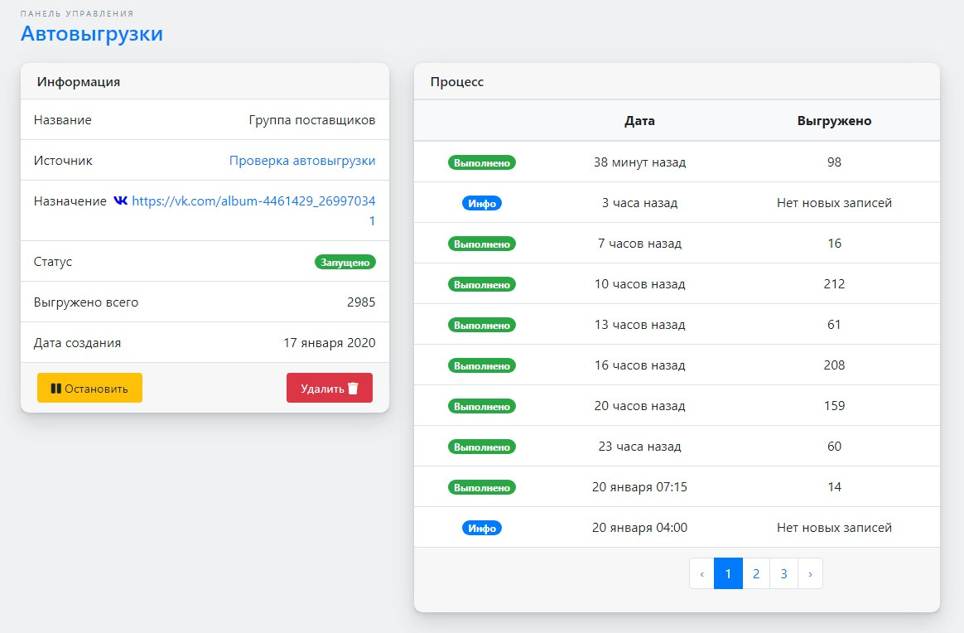
Task: Click the VK logo icon near Назначение
Action: [x=121, y=201]
